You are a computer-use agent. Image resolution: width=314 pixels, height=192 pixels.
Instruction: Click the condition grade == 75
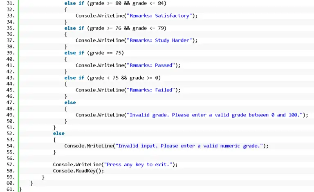click(x=105, y=53)
